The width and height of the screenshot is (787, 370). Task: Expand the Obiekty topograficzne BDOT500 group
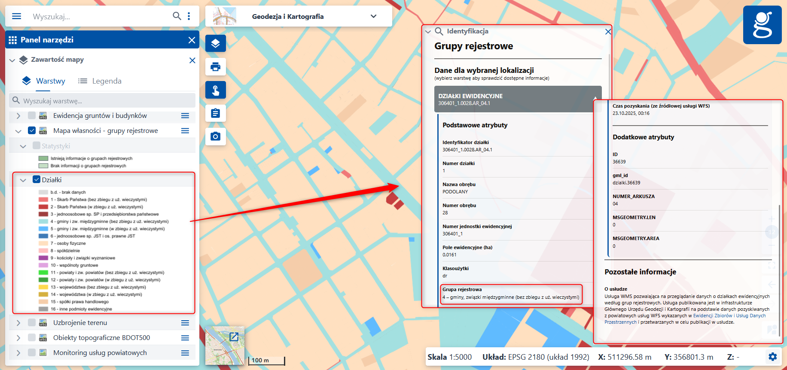click(x=18, y=338)
